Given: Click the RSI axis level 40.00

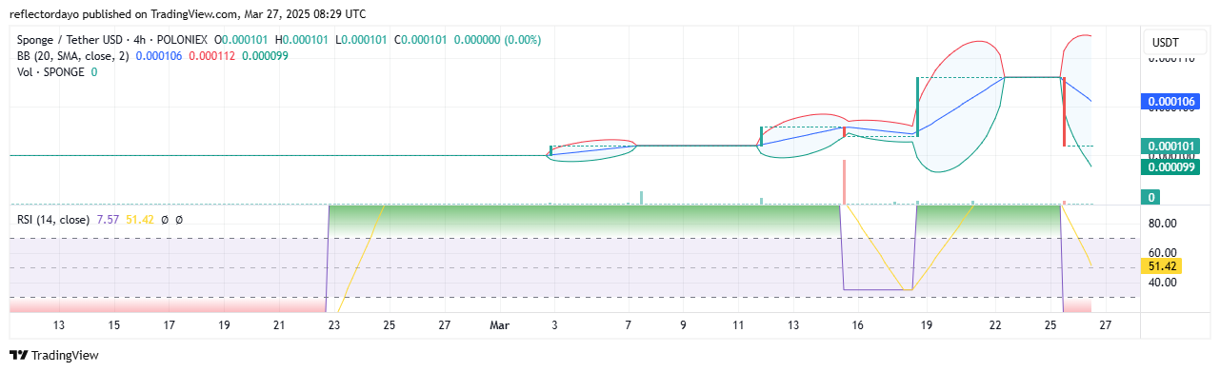Looking at the screenshot, I should 1161,282.
